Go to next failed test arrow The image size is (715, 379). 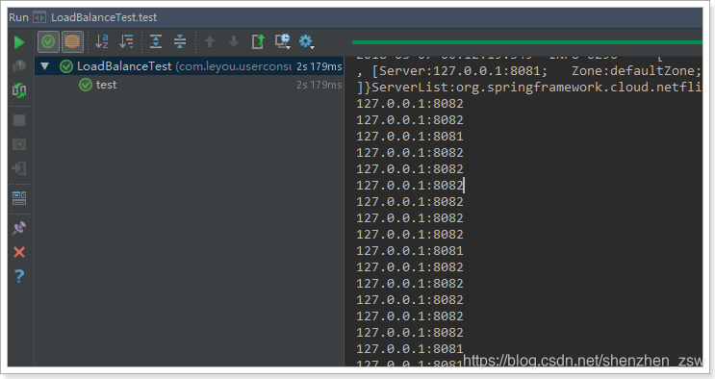[x=234, y=41]
